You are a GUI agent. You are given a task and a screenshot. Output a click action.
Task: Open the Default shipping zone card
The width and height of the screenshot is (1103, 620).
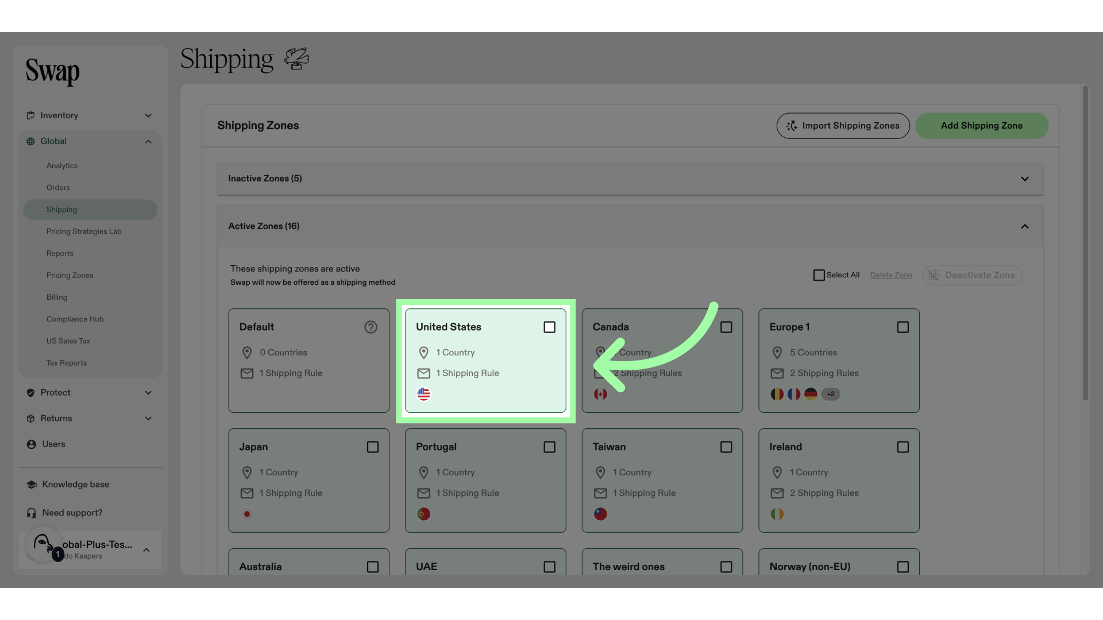tap(308, 361)
